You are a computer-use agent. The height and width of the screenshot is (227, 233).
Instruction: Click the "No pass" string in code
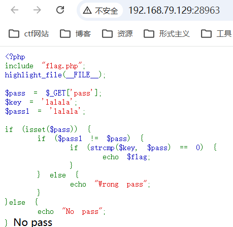[82, 211]
